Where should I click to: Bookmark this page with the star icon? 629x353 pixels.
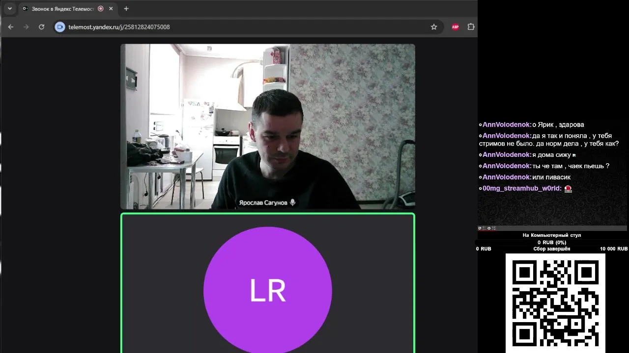434,27
